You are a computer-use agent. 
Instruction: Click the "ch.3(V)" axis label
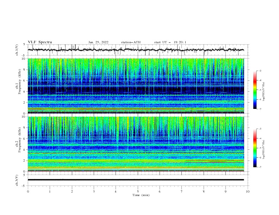(x=17, y=180)
